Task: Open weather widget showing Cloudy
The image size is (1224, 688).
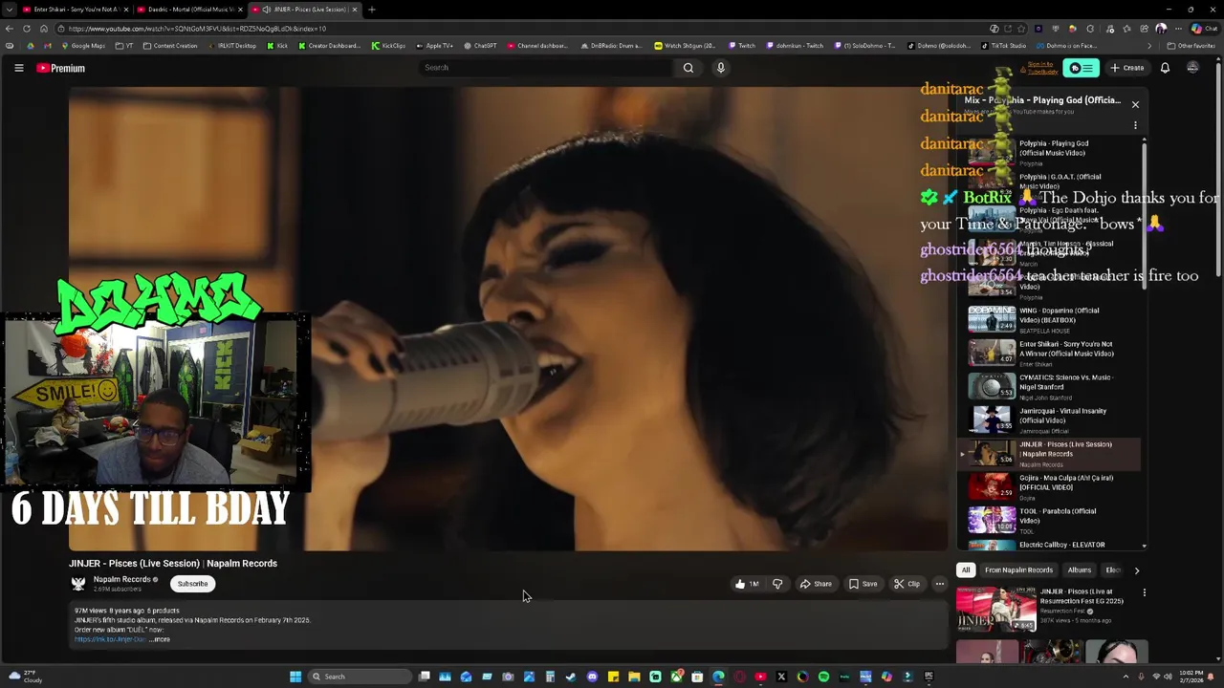Action: [x=24, y=677]
